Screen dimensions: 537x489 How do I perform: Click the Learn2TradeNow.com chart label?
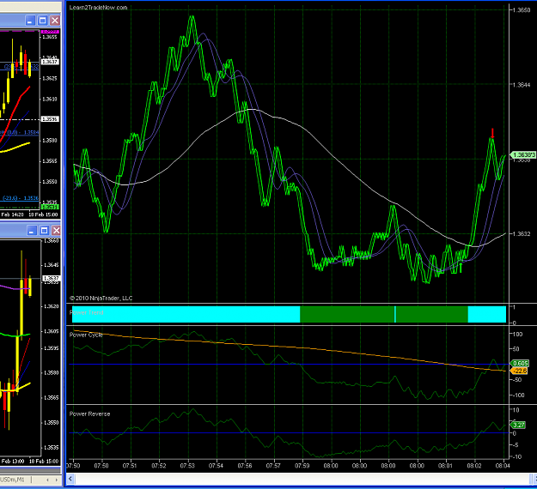pos(98,8)
